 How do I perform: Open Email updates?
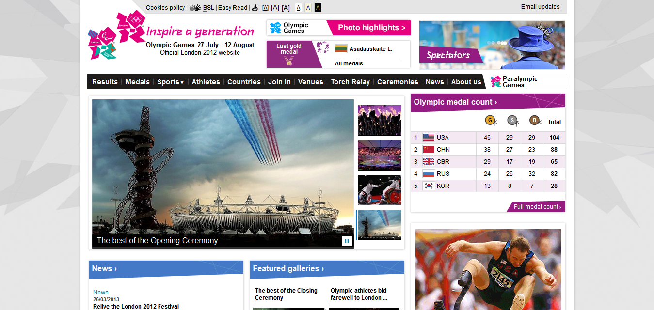(540, 7)
